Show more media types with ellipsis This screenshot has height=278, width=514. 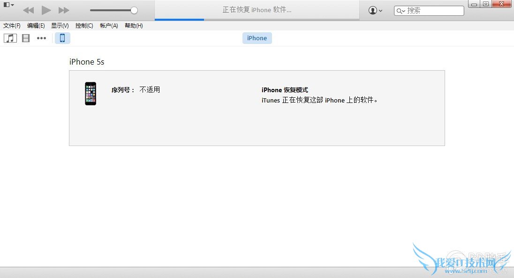pyautogui.click(x=41, y=38)
